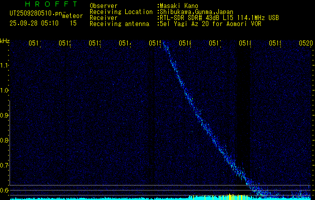This screenshot has width=315, height=200.
Task: Click the 0.6 kHz frequency tick
Action: pyautogui.click(x=5, y=190)
